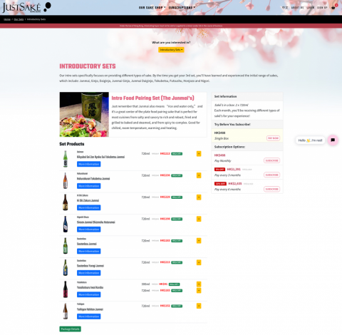Open the chat bubble widget

[333, 140]
